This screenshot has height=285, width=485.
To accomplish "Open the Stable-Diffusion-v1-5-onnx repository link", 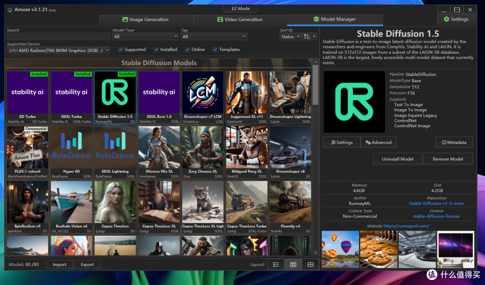I will pos(436,204).
